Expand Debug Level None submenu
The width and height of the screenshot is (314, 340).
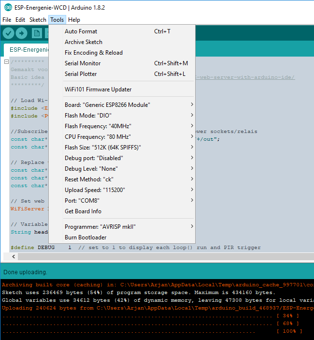click(122, 168)
